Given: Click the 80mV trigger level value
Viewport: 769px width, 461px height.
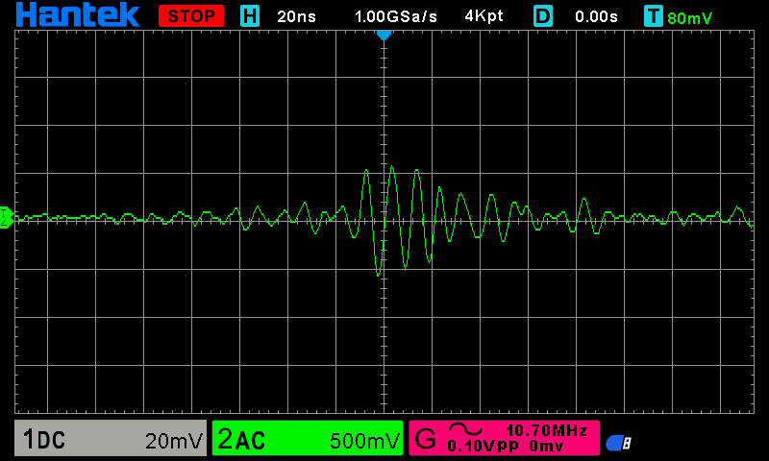Looking at the screenshot, I should 689,18.
